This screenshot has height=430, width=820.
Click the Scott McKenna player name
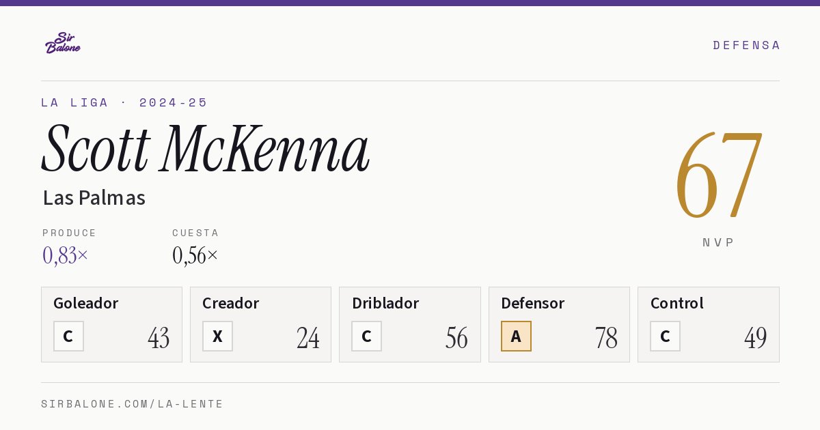[x=205, y=148]
